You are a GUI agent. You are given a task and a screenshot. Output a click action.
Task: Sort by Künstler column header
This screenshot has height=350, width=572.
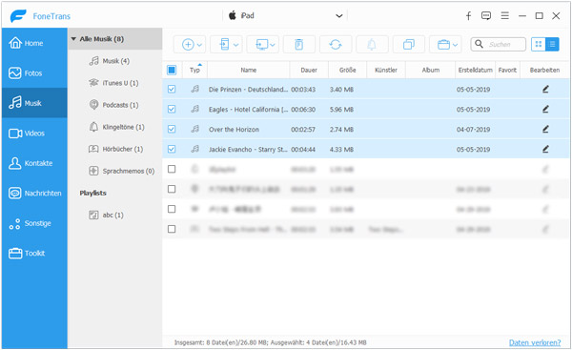(x=385, y=70)
